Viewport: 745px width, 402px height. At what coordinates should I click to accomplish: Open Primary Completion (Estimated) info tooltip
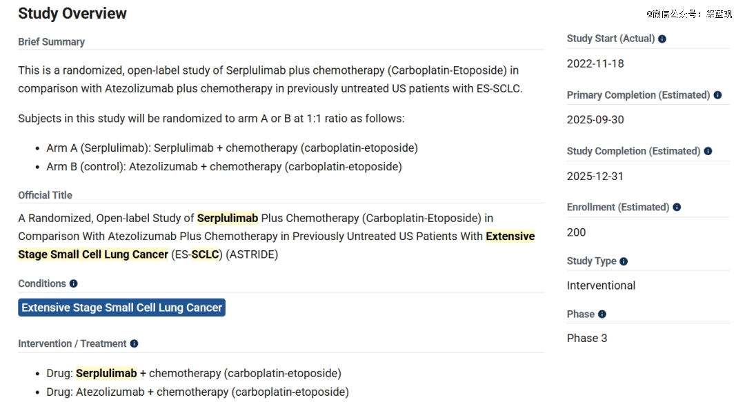point(717,95)
